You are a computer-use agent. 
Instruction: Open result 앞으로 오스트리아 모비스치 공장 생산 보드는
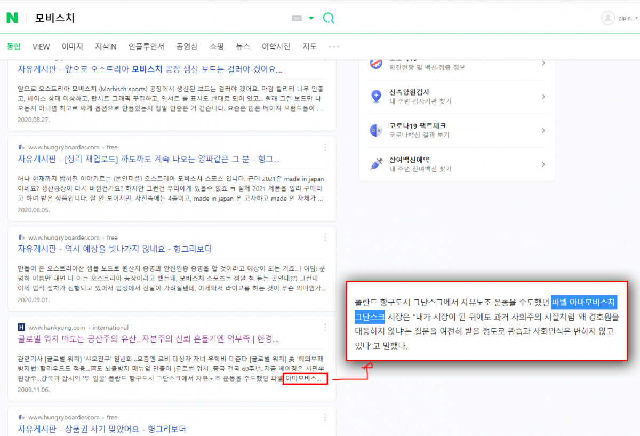(150, 69)
